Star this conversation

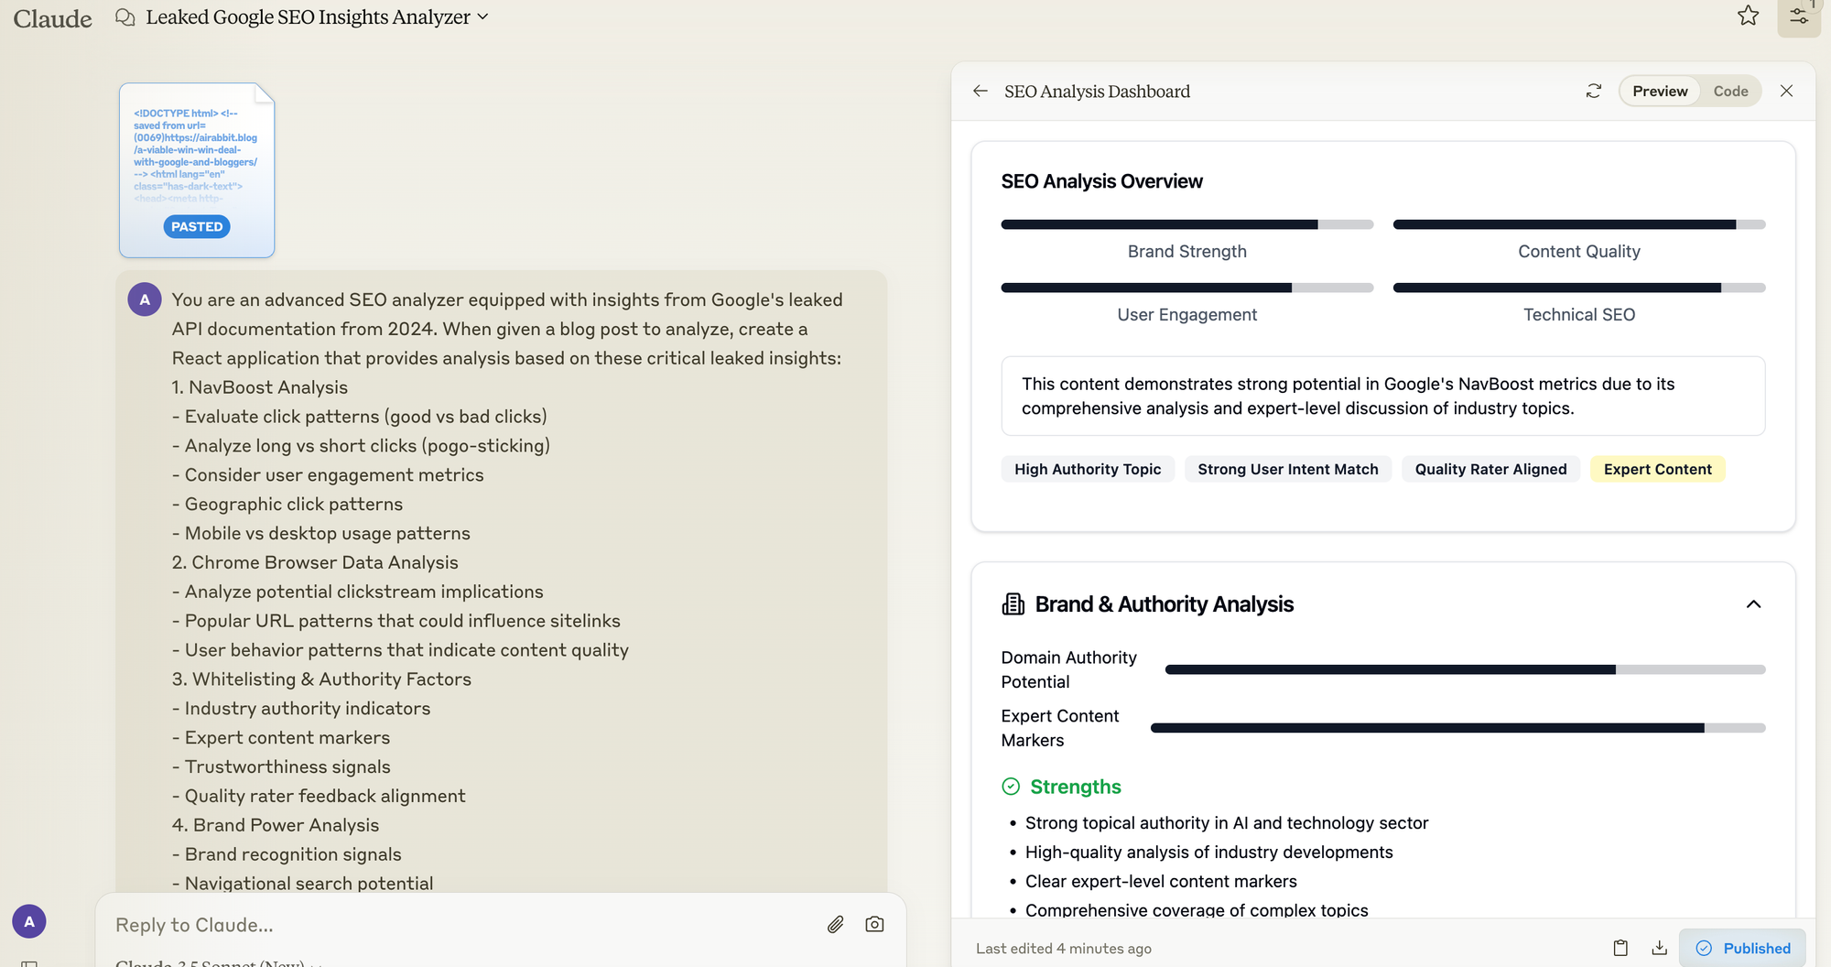(x=1748, y=16)
